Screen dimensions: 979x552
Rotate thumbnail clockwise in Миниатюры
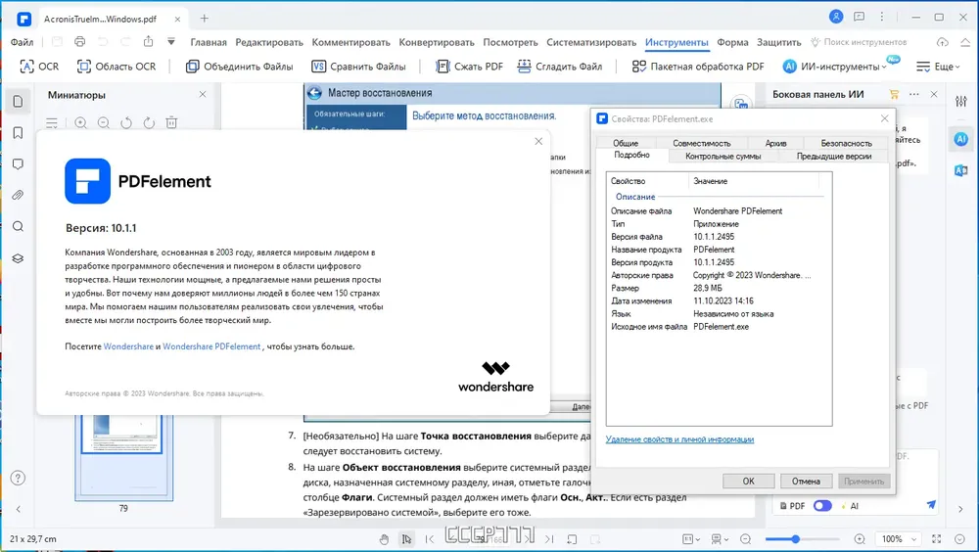click(149, 123)
